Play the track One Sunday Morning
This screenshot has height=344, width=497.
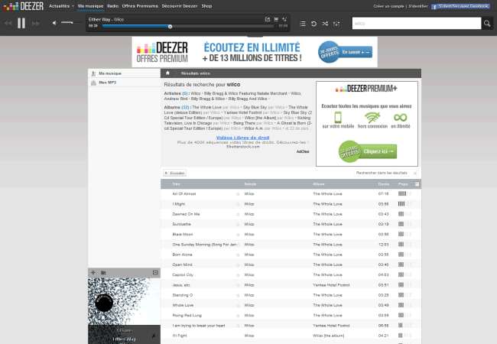click(x=204, y=245)
